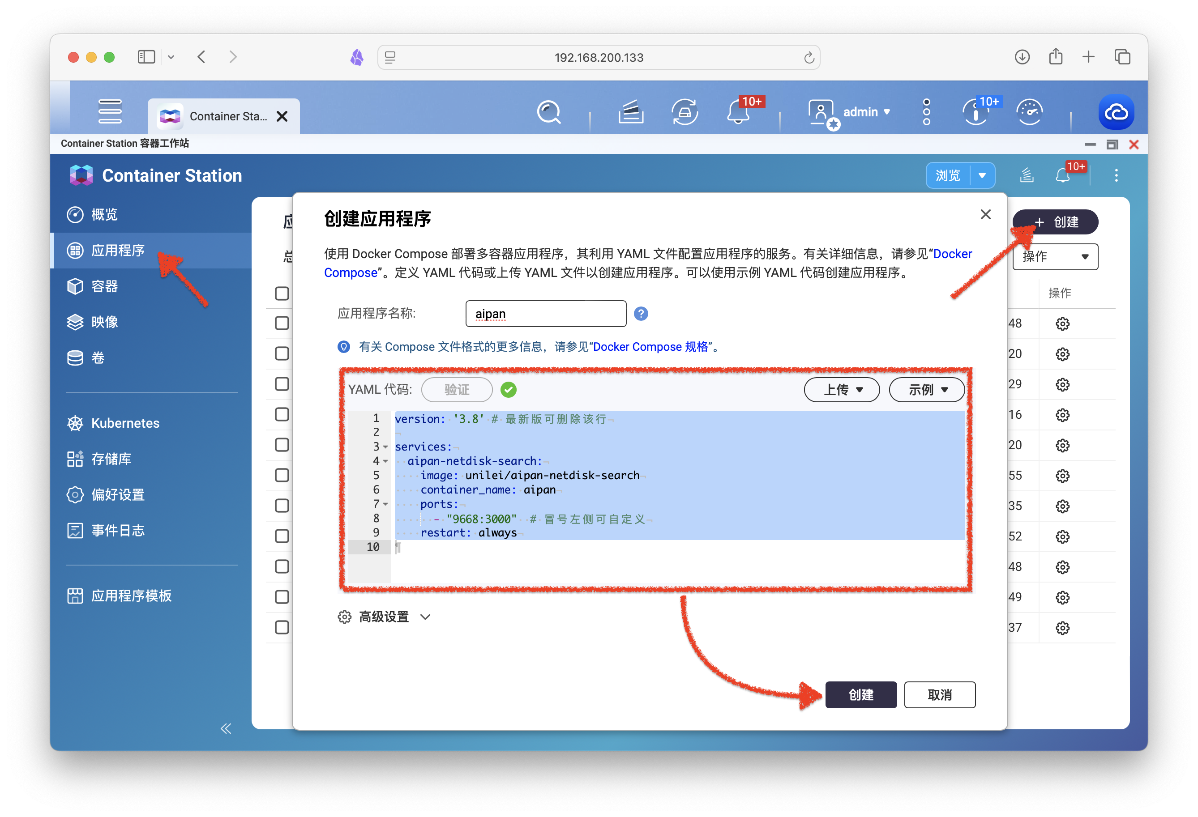Collapse the fold arrow at line 4
1198x817 pixels.
coord(385,461)
